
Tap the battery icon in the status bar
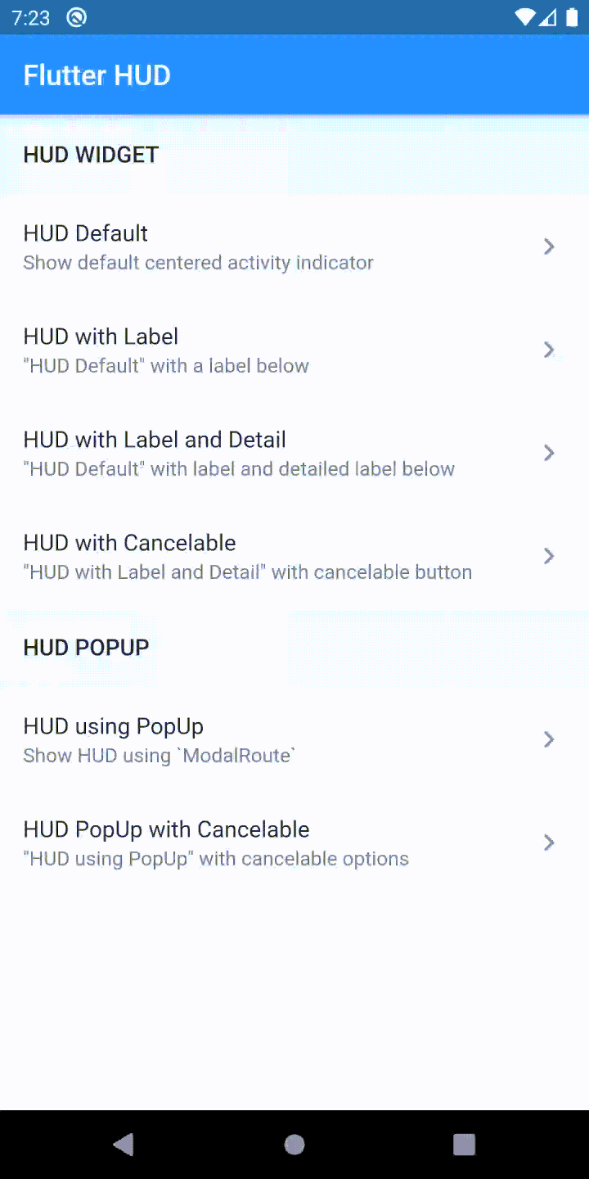570,17
